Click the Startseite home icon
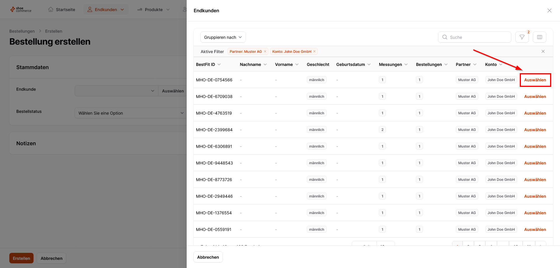Screen dimensions: 560x268 (51, 9)
